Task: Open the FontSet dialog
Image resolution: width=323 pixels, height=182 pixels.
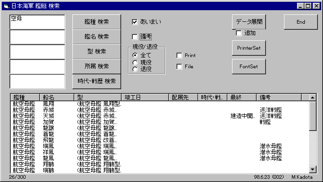Action: click(x=249, y=66)
